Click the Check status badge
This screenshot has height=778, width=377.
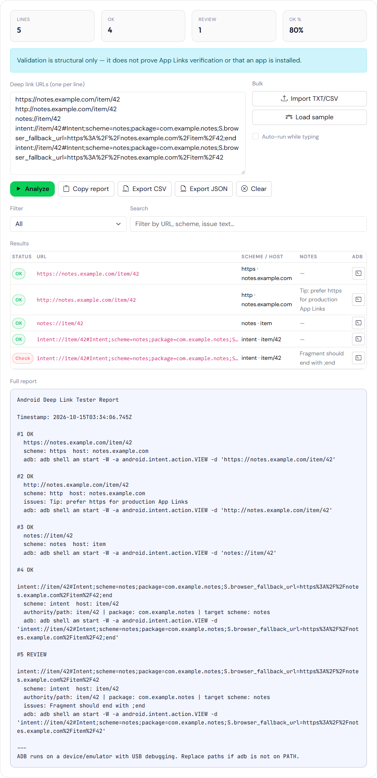click(23, 358)
